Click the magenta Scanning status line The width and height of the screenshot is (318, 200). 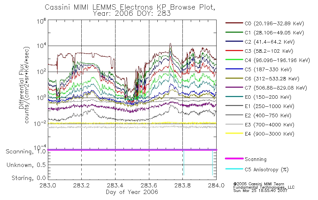point(132,150)
